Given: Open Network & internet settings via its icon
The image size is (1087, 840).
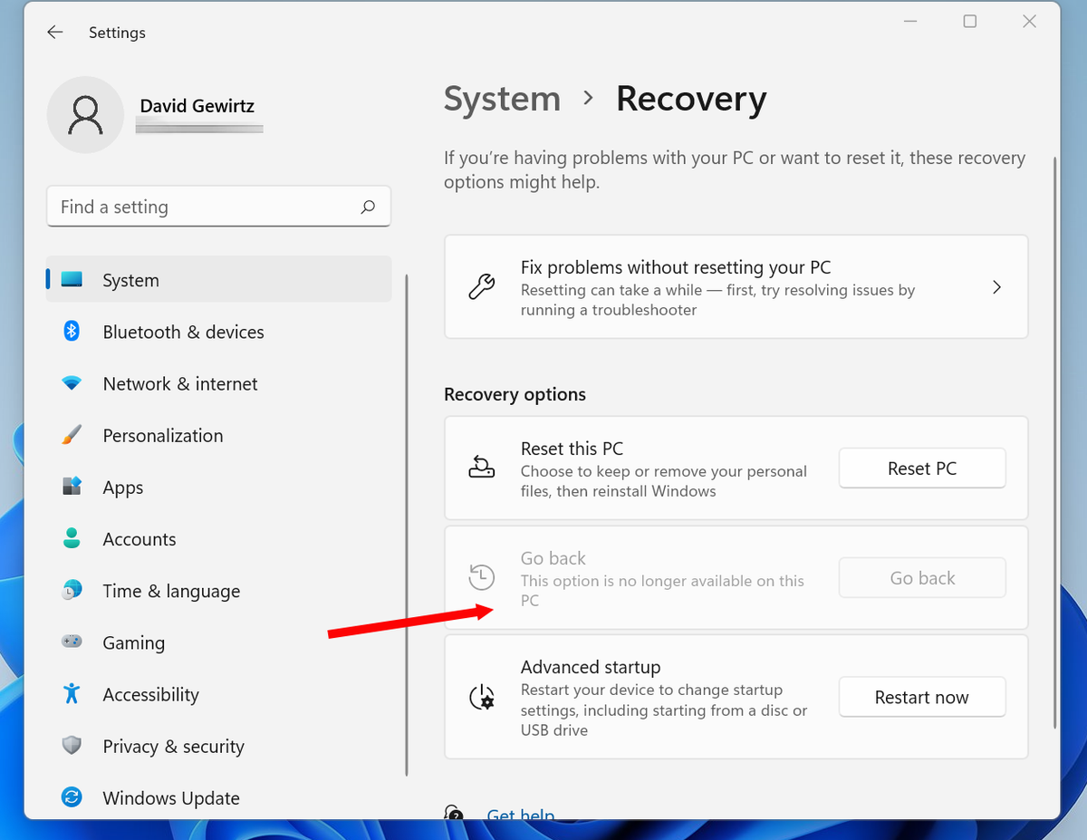Looking at the screenshot, I should [x=72, y=383].
